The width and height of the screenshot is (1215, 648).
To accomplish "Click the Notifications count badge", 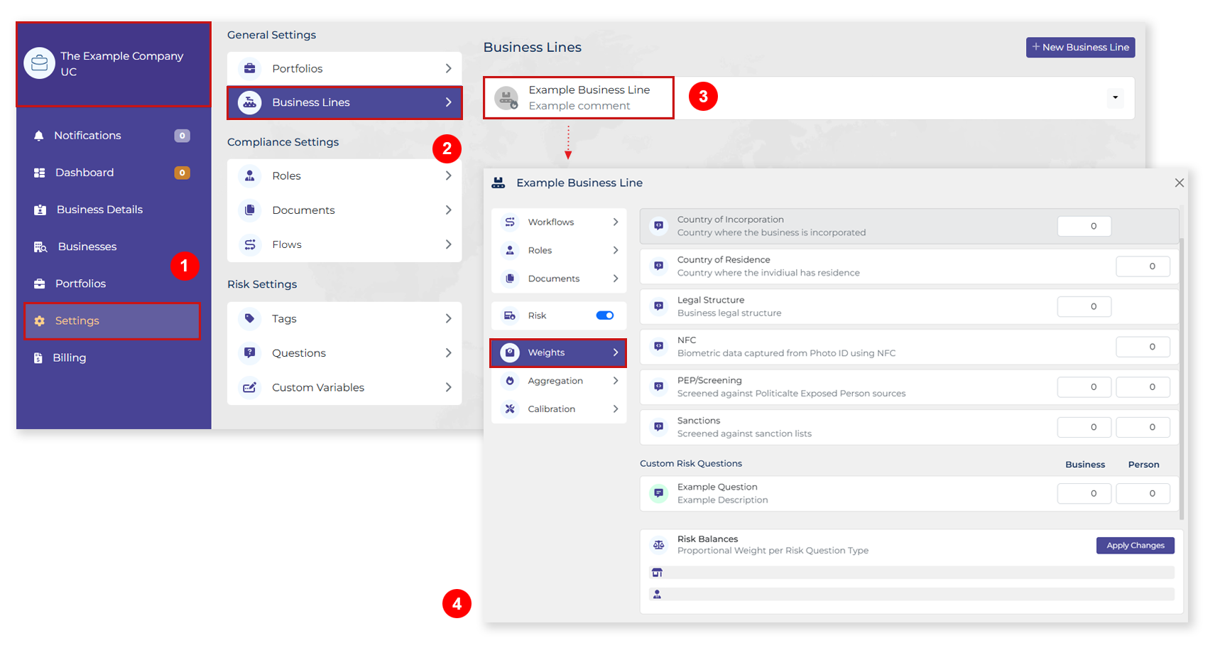I will coord(182,136).
